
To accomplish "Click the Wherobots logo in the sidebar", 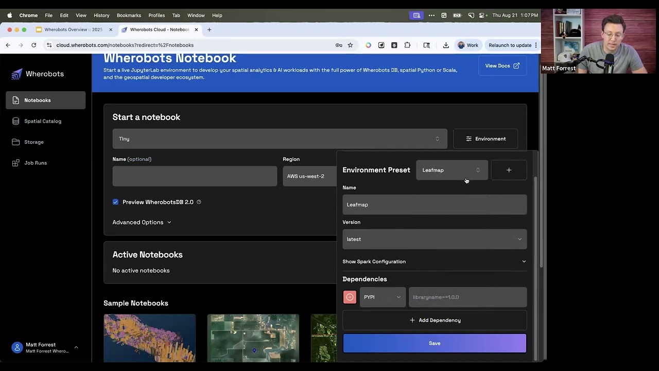I will pyautogui.click(x=38, y=74).
